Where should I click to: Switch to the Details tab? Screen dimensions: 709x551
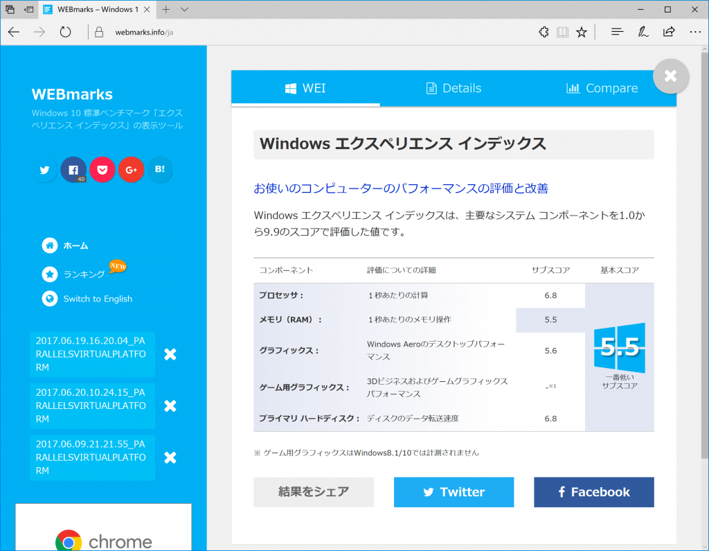coord(454,88)
